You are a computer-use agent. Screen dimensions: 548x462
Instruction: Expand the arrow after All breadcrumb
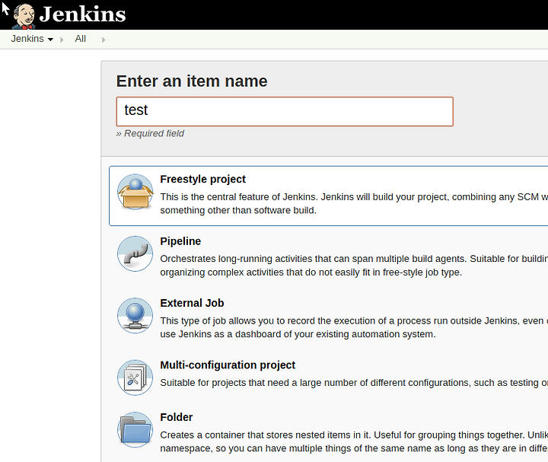pos(104,40)
